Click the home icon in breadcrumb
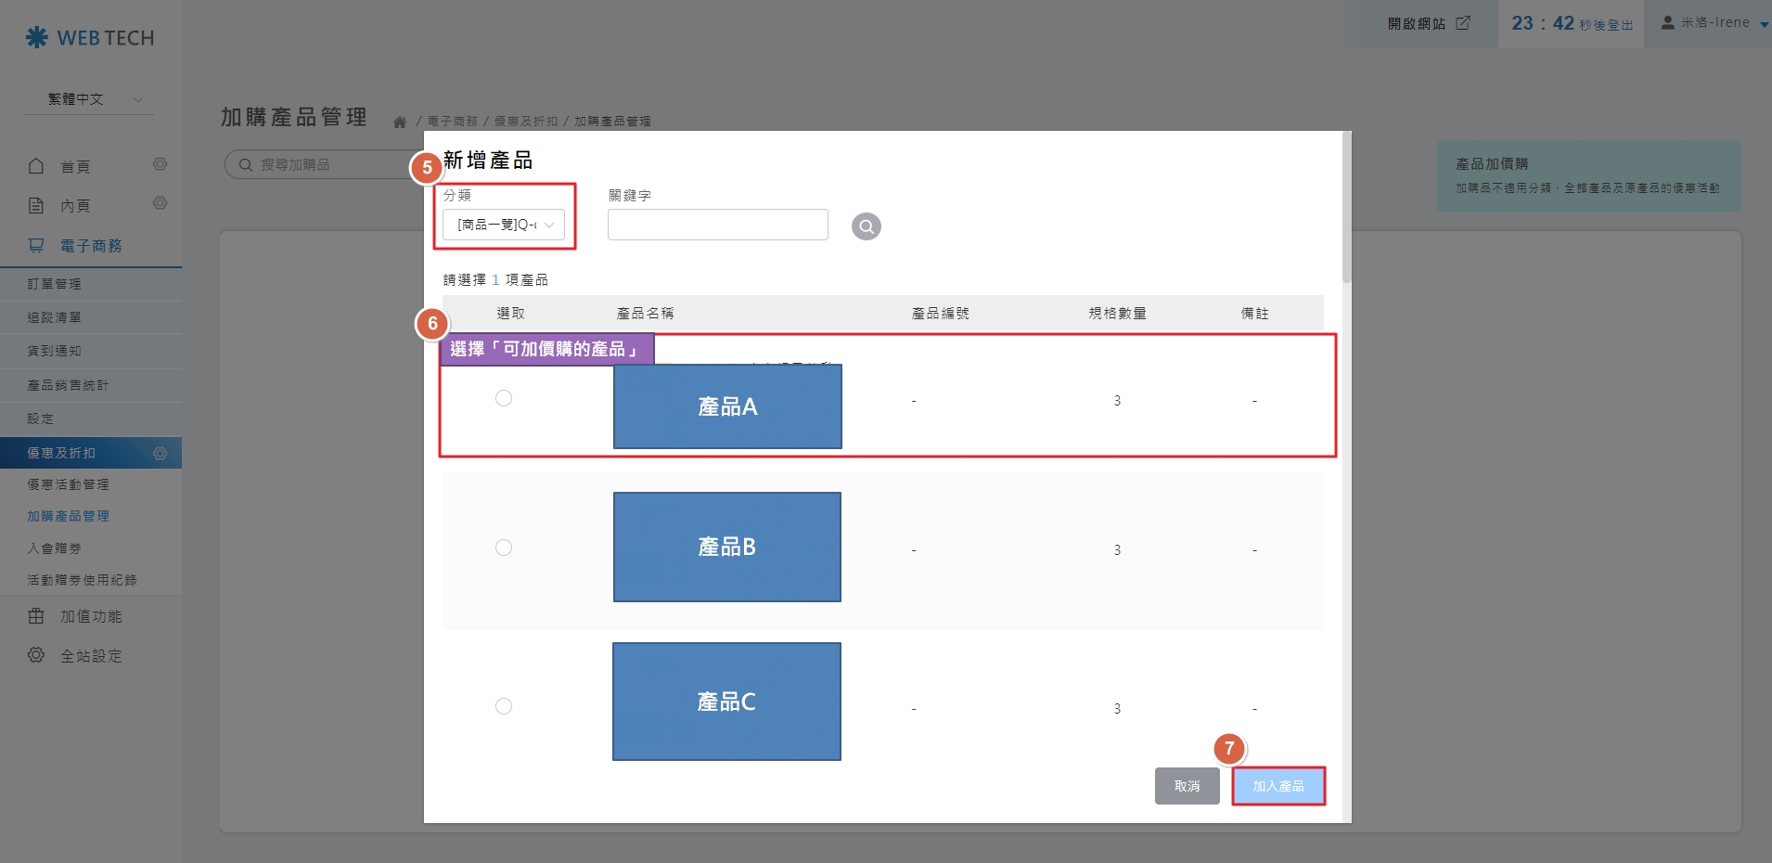The width and height of the screenshot is (1772, 863). pos(400,122)
